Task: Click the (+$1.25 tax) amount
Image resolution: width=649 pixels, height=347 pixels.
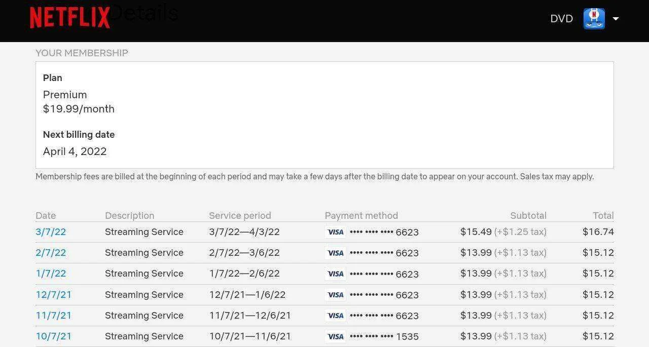Action: 520,232
